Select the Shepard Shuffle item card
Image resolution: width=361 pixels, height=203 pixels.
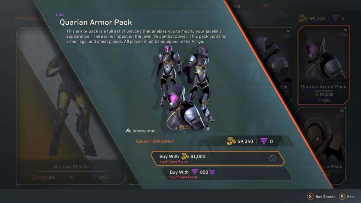(x=71, y=106)
